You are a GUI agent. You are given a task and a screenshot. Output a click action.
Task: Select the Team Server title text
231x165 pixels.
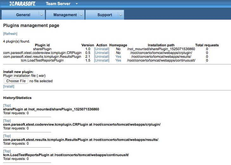point(58,4)
